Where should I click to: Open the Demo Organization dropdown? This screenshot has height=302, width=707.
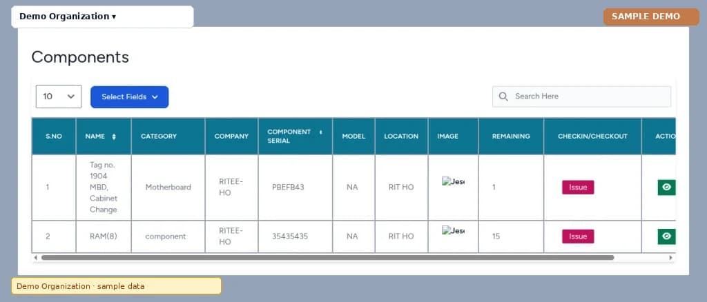click(x=102, y=17)
